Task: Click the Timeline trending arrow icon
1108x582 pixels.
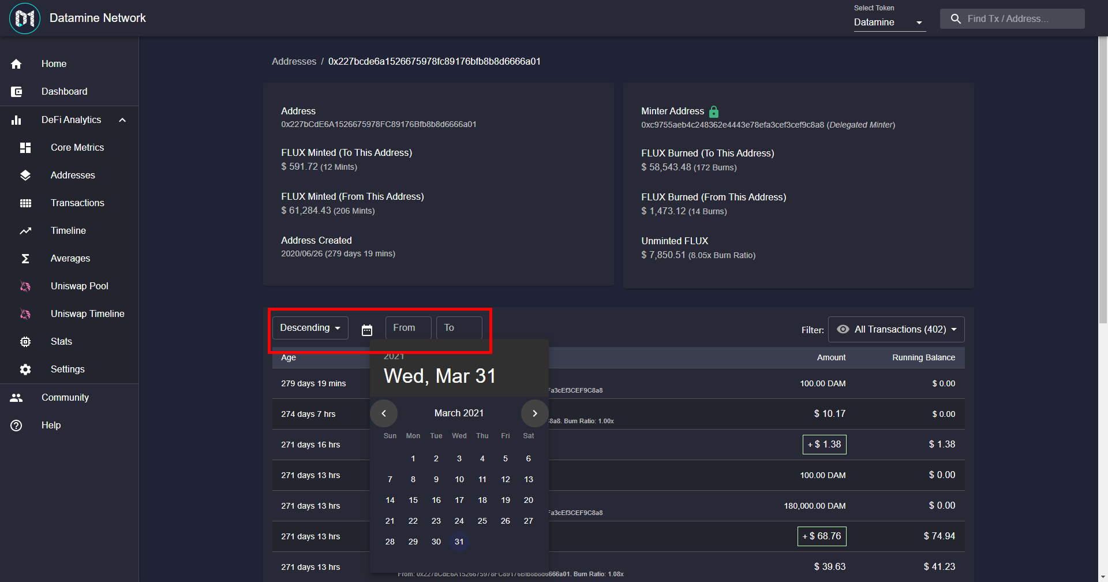Action: (25, 231)
